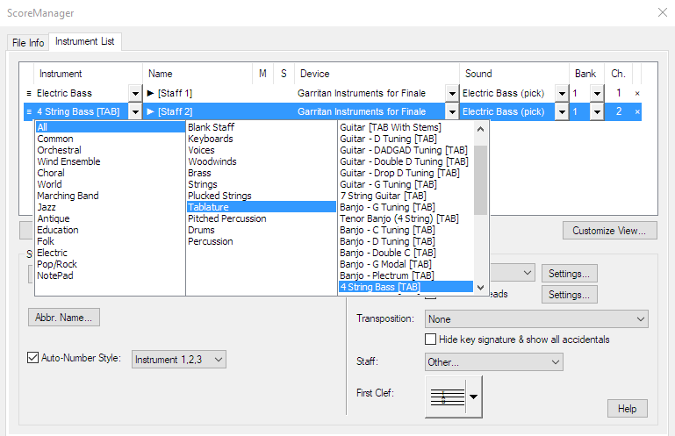Screen dimensions: 675x436
Task: Open Auto-Number Style Instrument 1,2,3 dropdown
Action: tap(179, 359)
